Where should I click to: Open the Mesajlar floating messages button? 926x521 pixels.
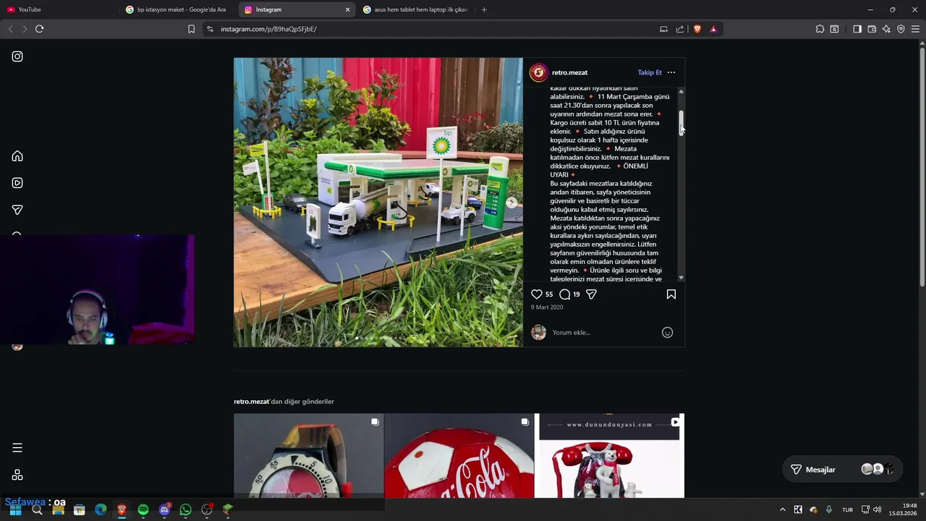[844, 470]
